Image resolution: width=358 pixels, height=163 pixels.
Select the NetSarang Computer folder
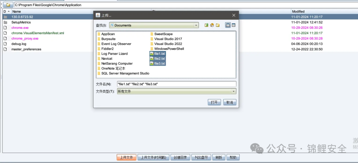(115, 64)
